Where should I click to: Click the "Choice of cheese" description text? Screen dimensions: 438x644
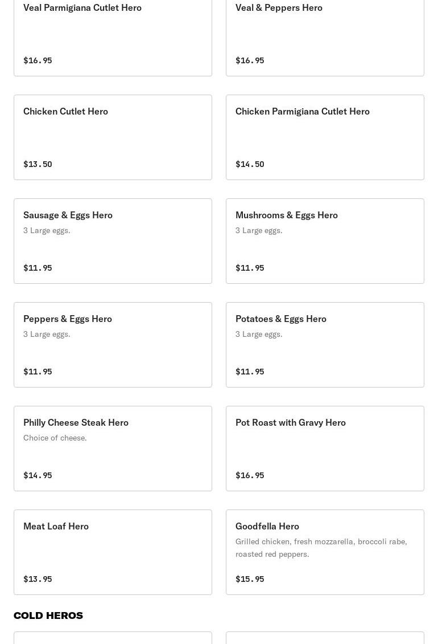[55, 438]
